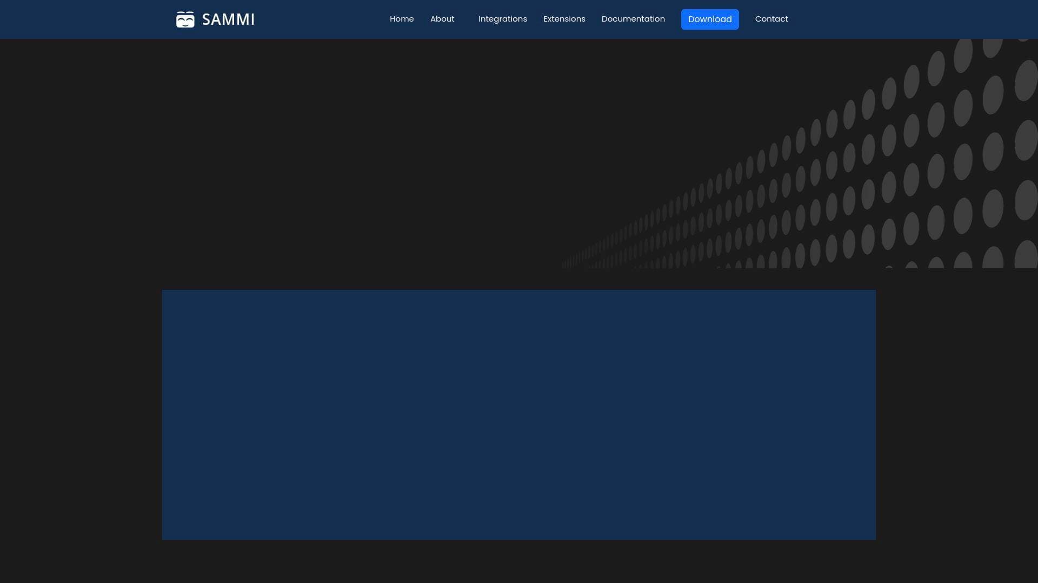1038x583 pixels.
Task: Select the app icon beside SAMMI text
Action: [185, 19]
